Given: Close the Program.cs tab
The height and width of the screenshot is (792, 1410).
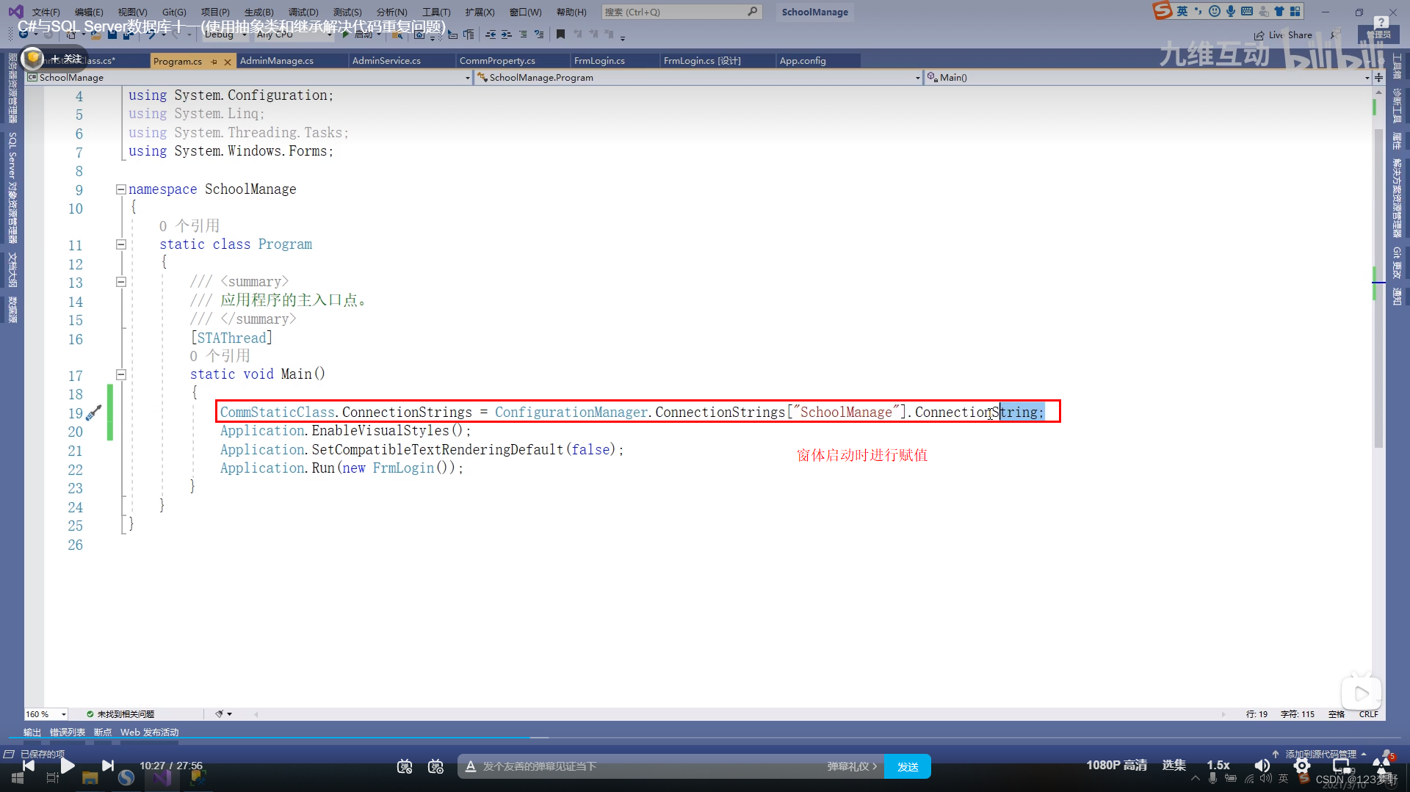Looking at the screenshot, I should 228,62.
